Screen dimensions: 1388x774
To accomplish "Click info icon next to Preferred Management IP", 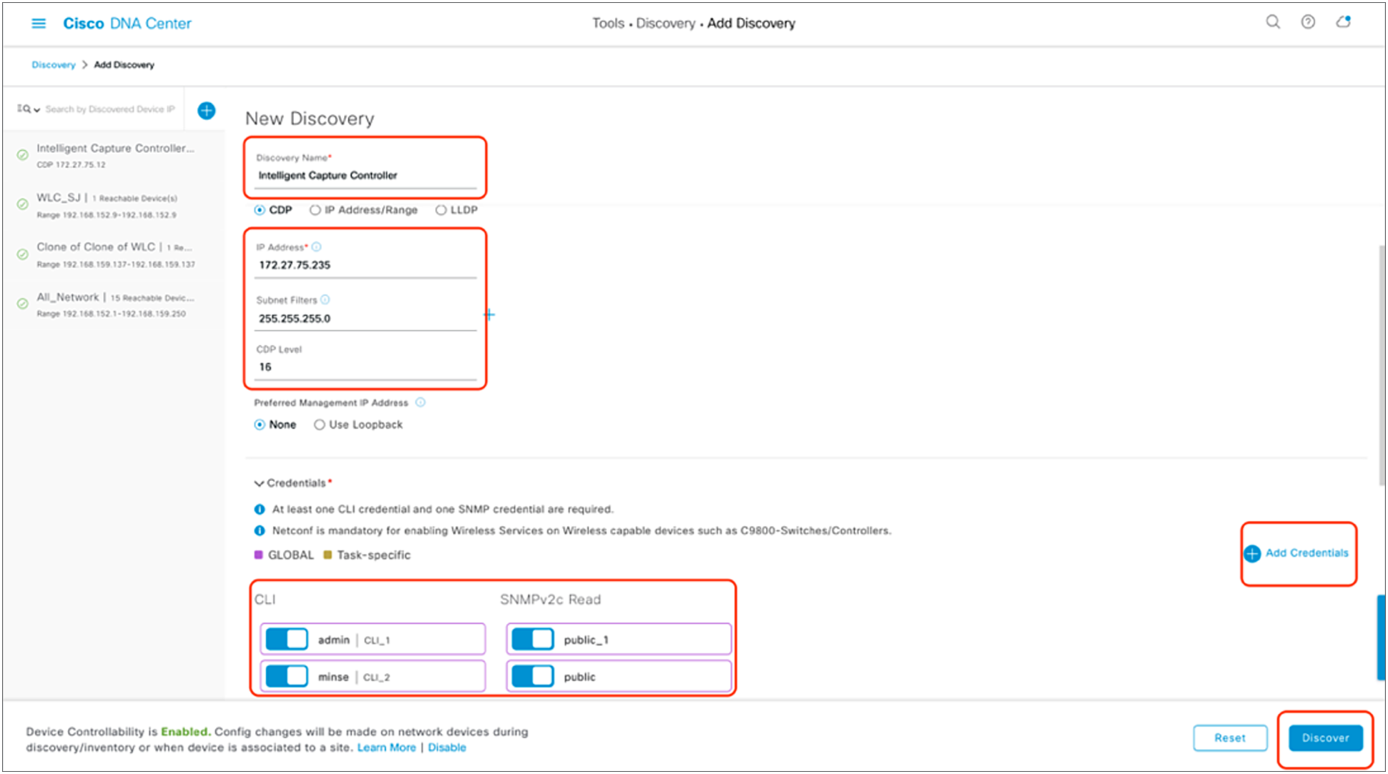I will point(420,402).
